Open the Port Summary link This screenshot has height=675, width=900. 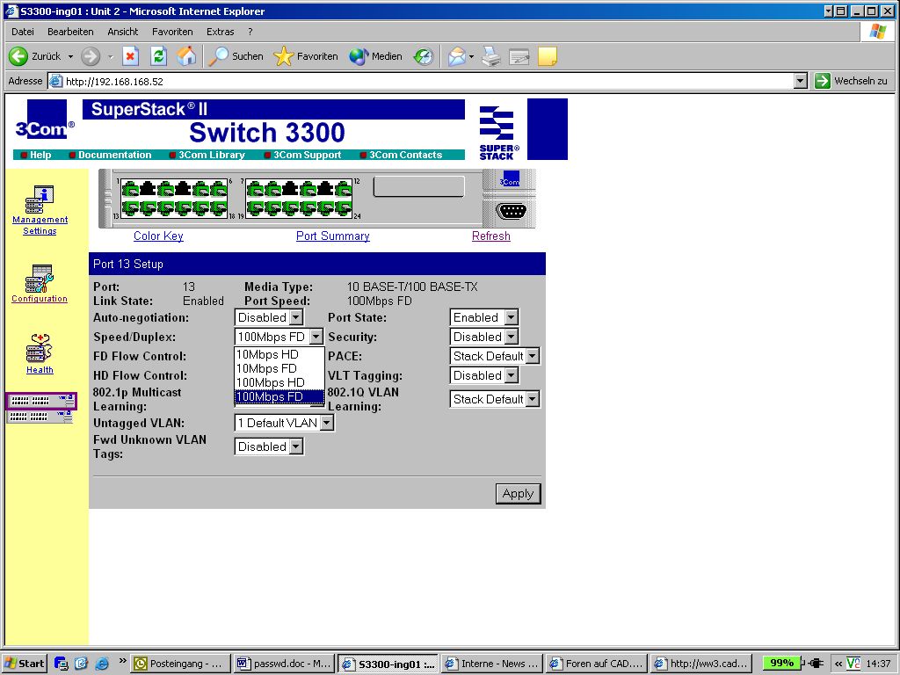coord(333,236)
